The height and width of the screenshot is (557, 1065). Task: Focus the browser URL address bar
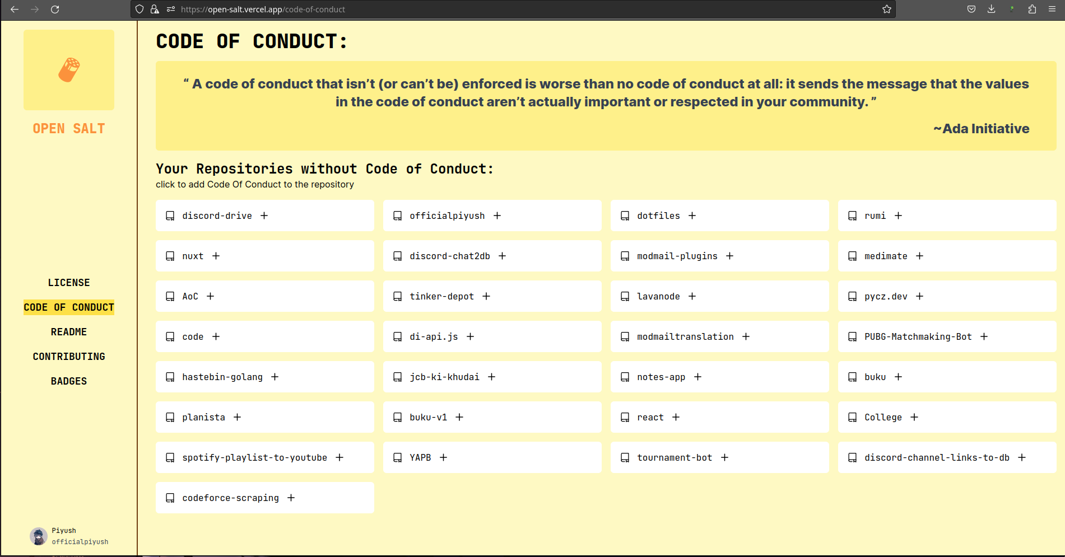[x=504, y=9]
